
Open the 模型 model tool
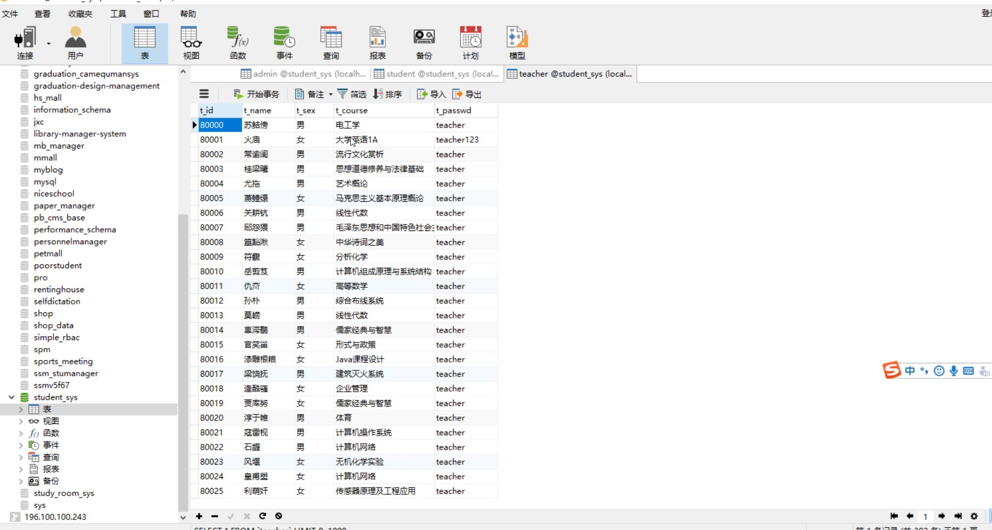[x=517, y=43]
